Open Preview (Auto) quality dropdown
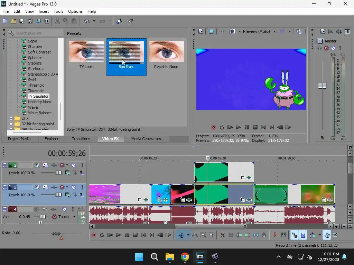 pos(274,31)
